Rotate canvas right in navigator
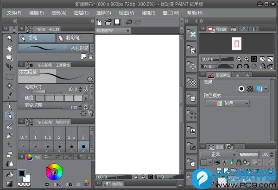This screenshot has width=278, height=190. [246, 67]
